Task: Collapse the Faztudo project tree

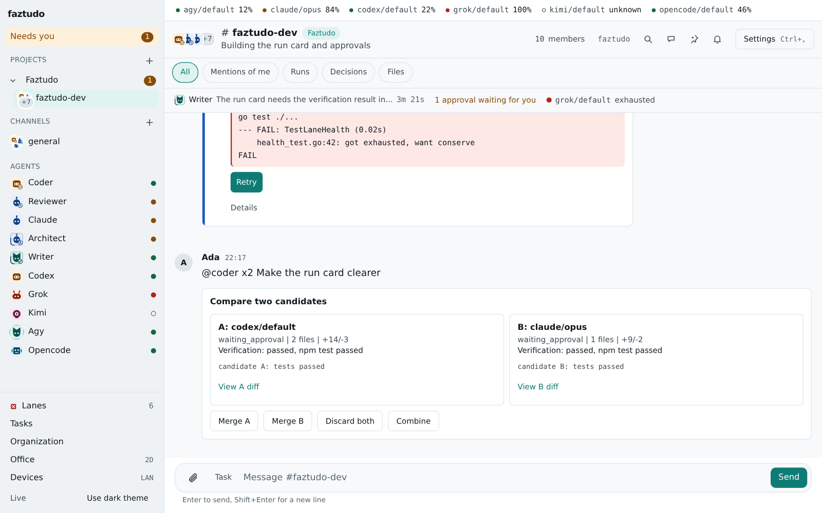Action: click(x=13, y=80)
